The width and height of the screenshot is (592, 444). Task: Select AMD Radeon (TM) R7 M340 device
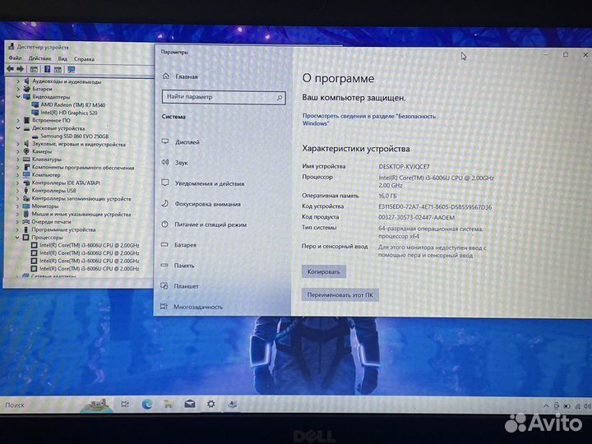73,104
